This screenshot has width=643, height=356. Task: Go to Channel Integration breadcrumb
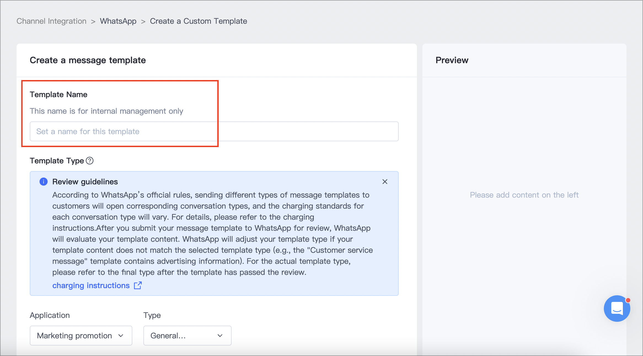[52, 21]
